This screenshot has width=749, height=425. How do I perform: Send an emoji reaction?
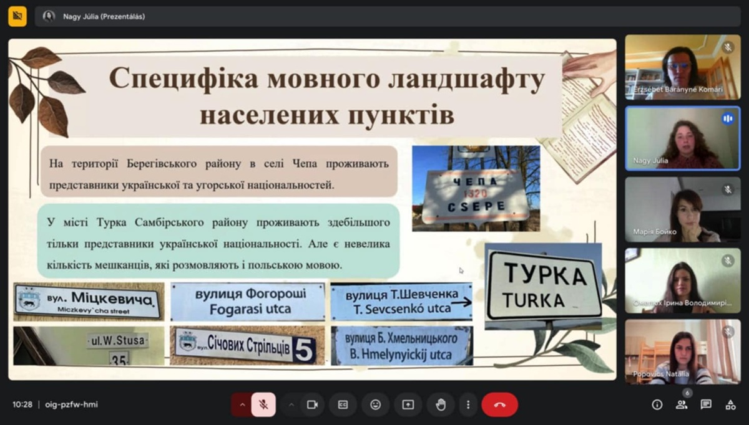[x=375, y=404]
